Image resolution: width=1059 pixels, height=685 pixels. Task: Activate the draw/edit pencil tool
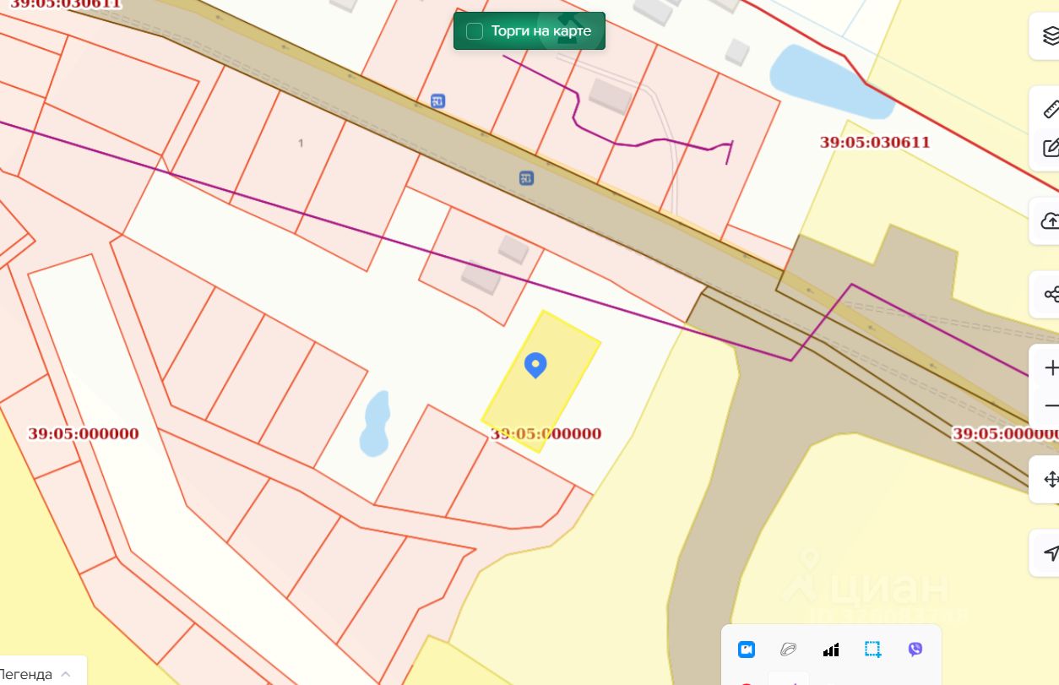(x=1051, y=147)
